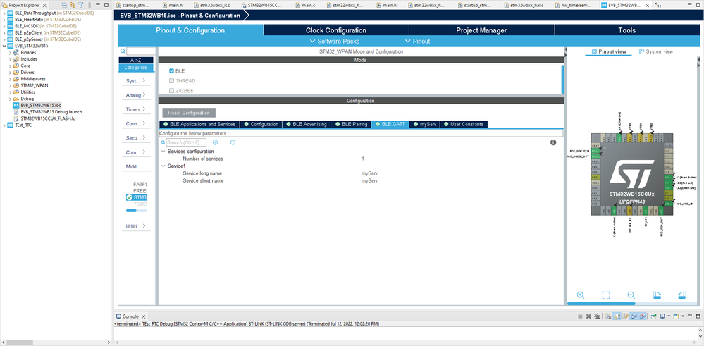Toggle console Scroll Lock

pyautogui.click(x=617, y=316)
